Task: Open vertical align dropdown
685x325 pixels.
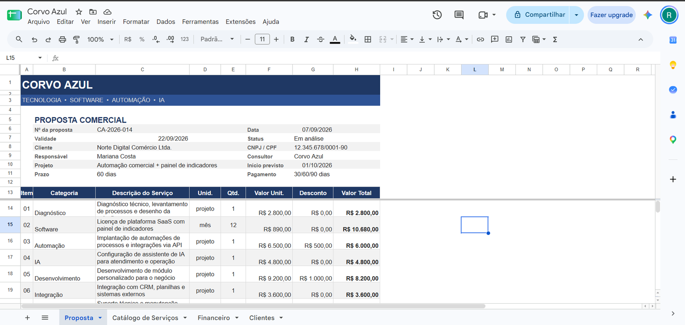Action: [x=425, y=39]
